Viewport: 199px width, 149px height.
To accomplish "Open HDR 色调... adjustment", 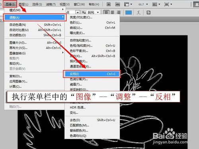I will coord(92,107).
